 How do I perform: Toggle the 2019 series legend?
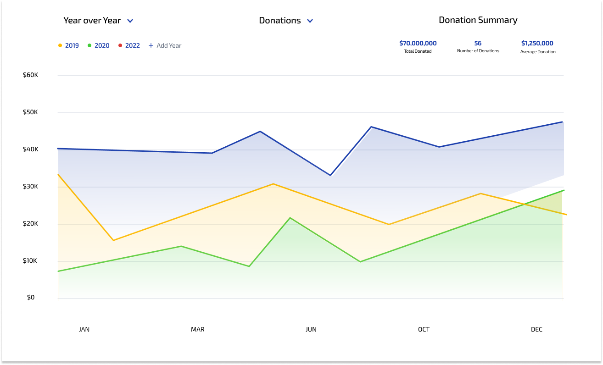coord(68,45)
